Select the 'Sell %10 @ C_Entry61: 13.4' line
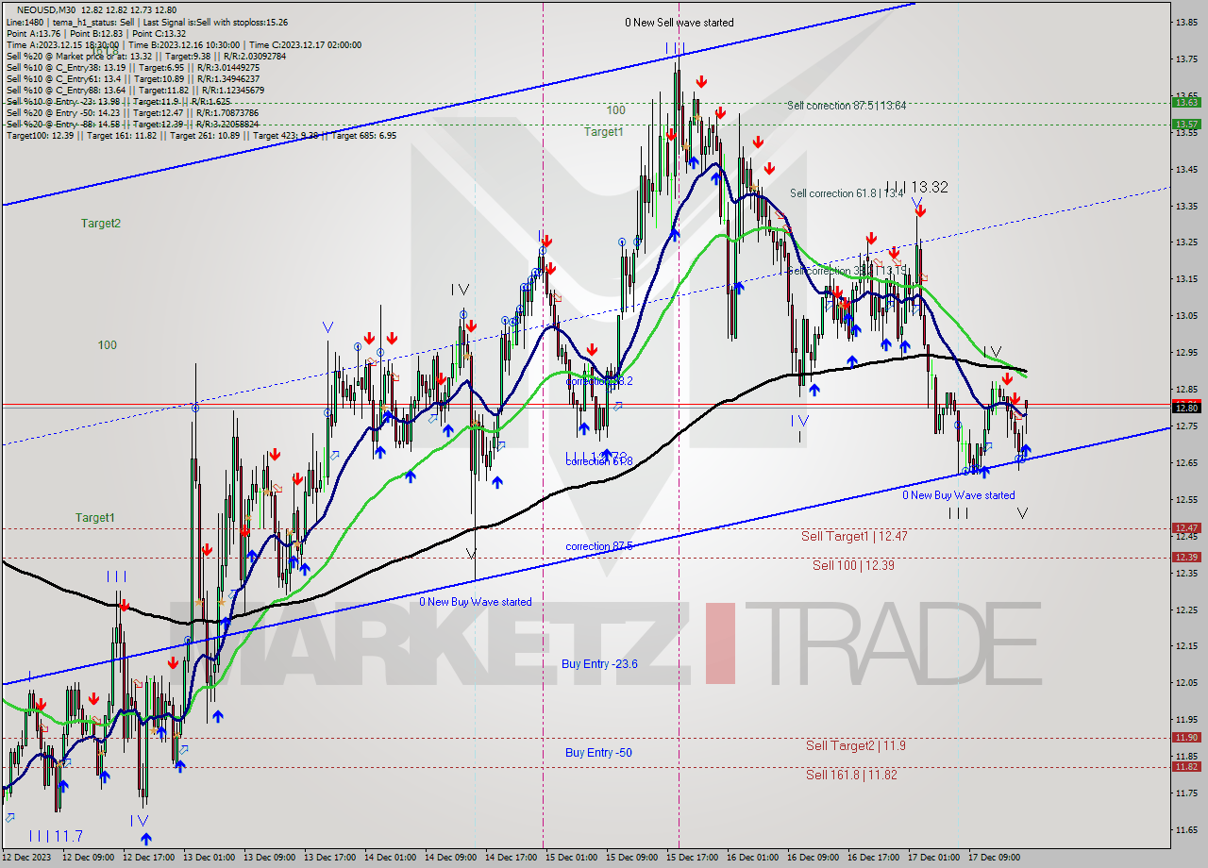The height and width of the screenshot is (868, 1208). pos(133,78)
